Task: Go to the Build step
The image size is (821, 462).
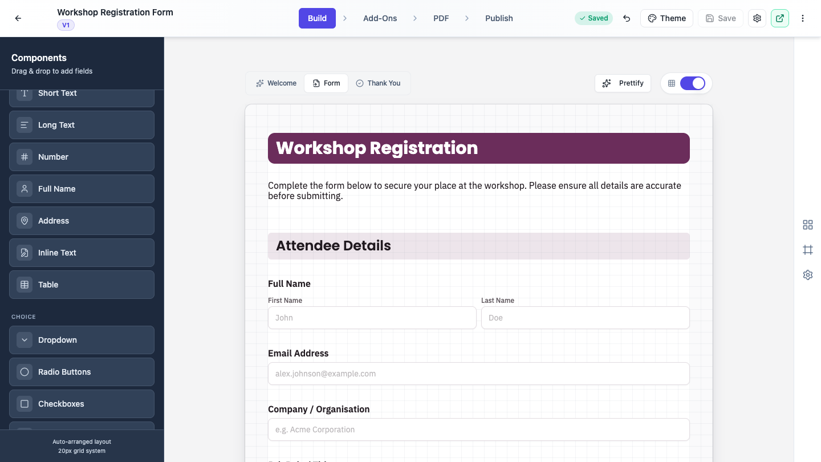Action: click(x=317, y=18)
